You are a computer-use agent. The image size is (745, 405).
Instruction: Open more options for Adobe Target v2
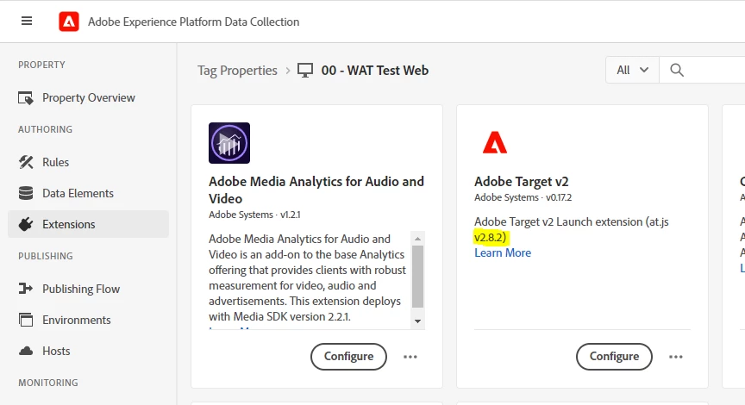[x=676, y=356]
